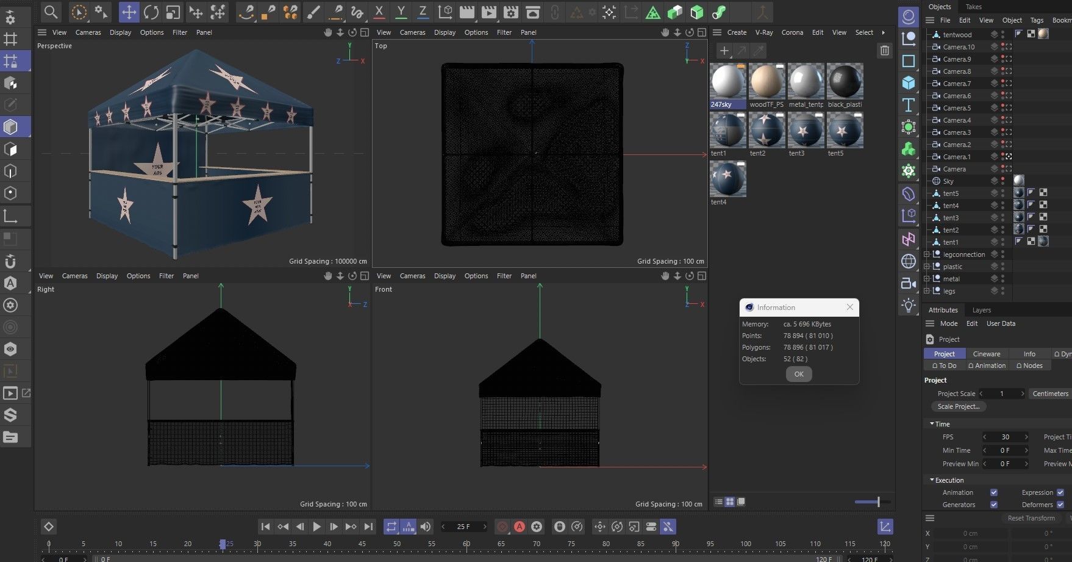Screen dimensions: 1072x562
Task: Open the timeline dope sheet icon
Action: [x=885, y=526]
